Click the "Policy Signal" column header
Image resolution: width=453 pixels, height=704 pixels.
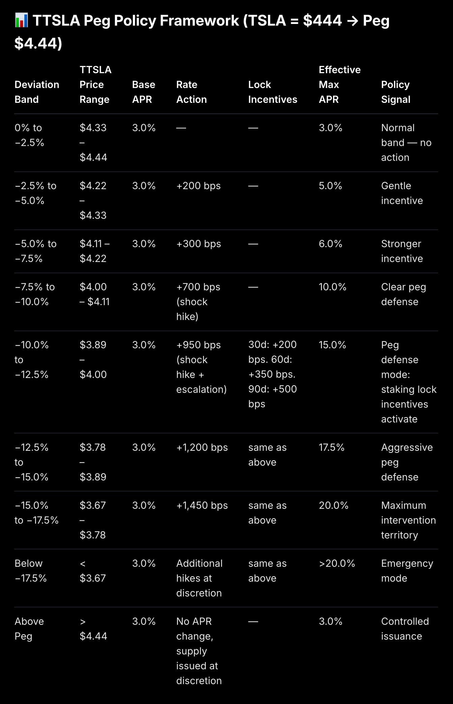click(396, 92)
